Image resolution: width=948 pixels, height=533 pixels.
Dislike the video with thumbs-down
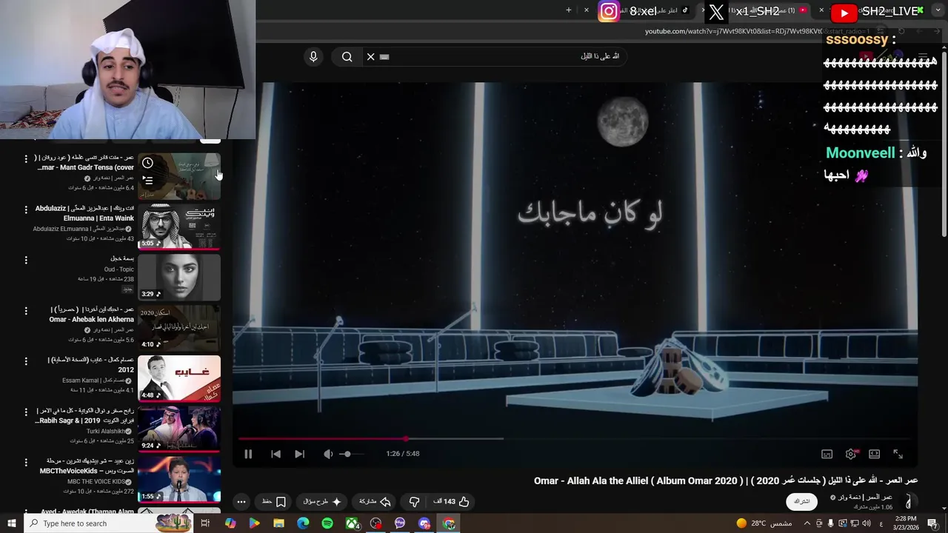click(x=414, y=501)
